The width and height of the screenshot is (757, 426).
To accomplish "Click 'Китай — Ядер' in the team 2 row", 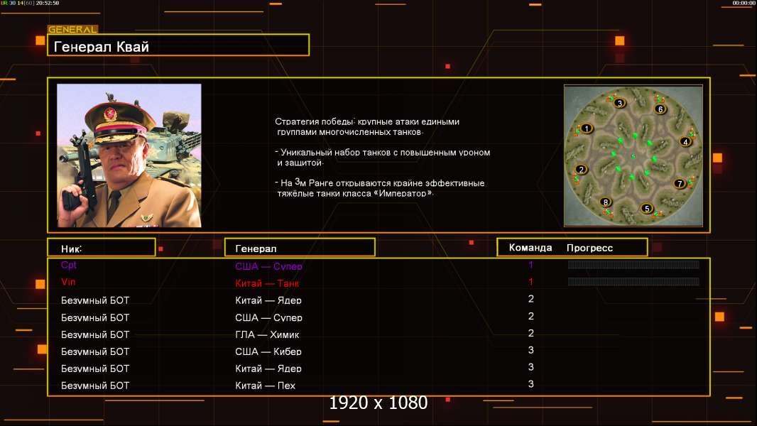I will point(268,300).
